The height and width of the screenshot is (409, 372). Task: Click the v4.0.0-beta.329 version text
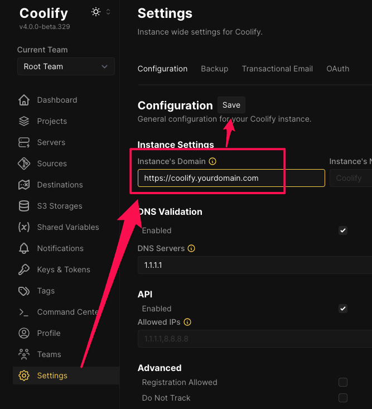[45, 27]
